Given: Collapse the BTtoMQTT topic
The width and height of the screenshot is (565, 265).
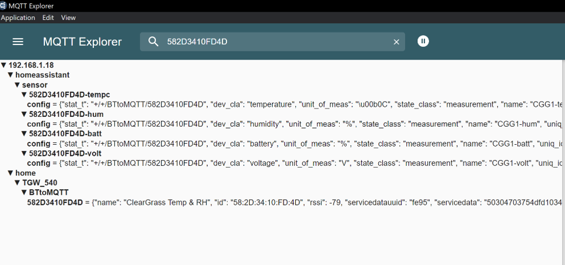Looking at the screenshot, I should pyautogui.click(x=24, y=193).
